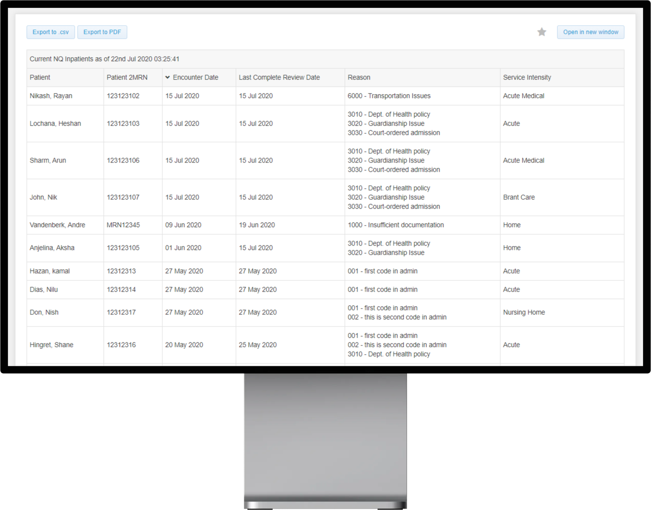651x510 pixels.
Task: Click the Brant Care intensity value
Action: 519,197
